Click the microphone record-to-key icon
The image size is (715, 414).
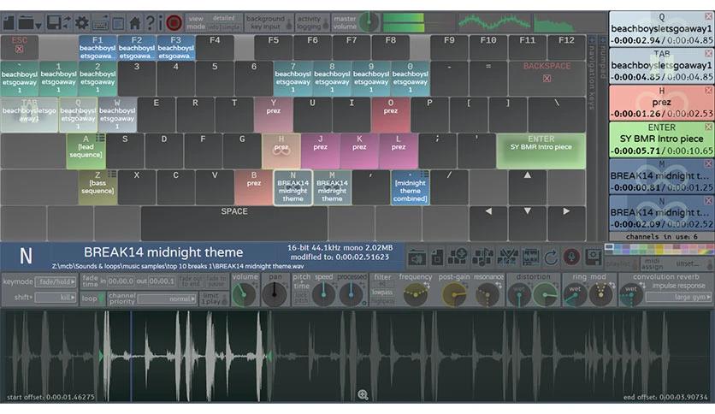point(571,257)
